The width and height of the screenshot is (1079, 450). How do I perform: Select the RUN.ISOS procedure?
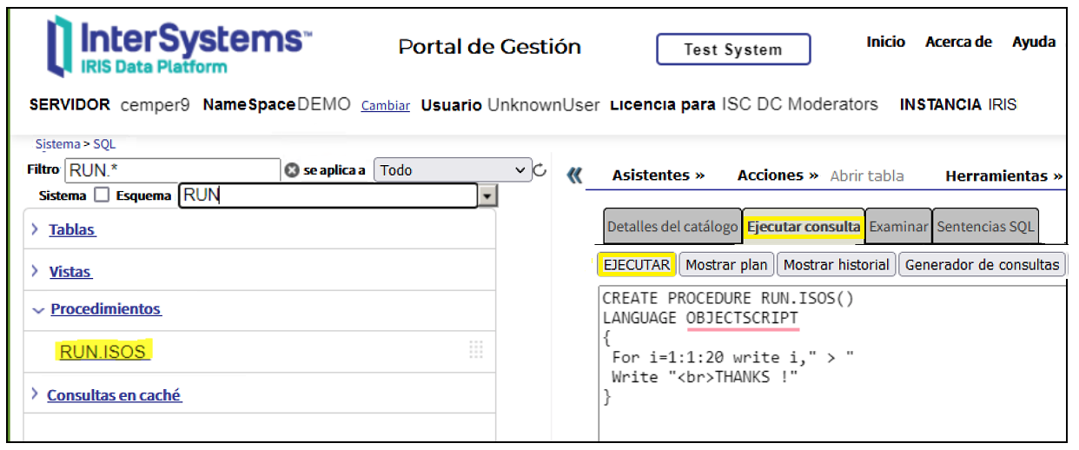pyautogui.click(x=103, y=352)
